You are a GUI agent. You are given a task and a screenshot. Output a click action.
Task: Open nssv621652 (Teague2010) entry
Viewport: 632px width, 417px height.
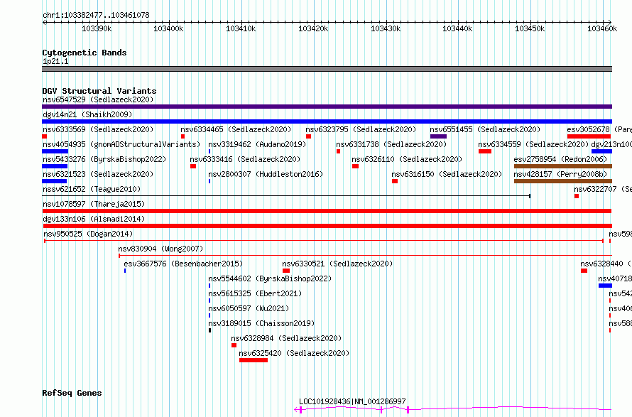[92, 189]
